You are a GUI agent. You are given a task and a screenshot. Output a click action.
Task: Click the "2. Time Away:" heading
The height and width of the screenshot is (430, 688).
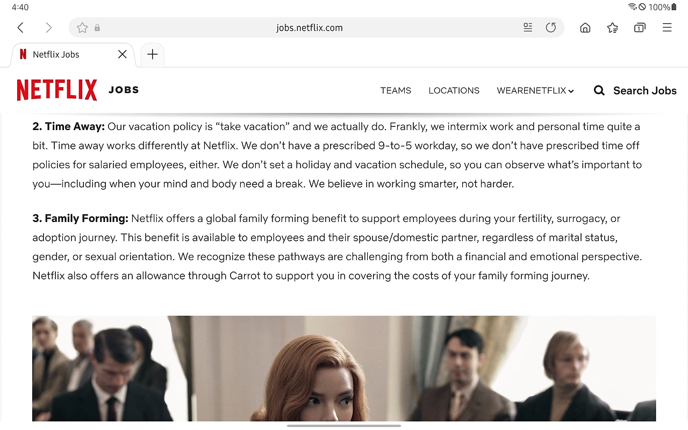(69, 126)
